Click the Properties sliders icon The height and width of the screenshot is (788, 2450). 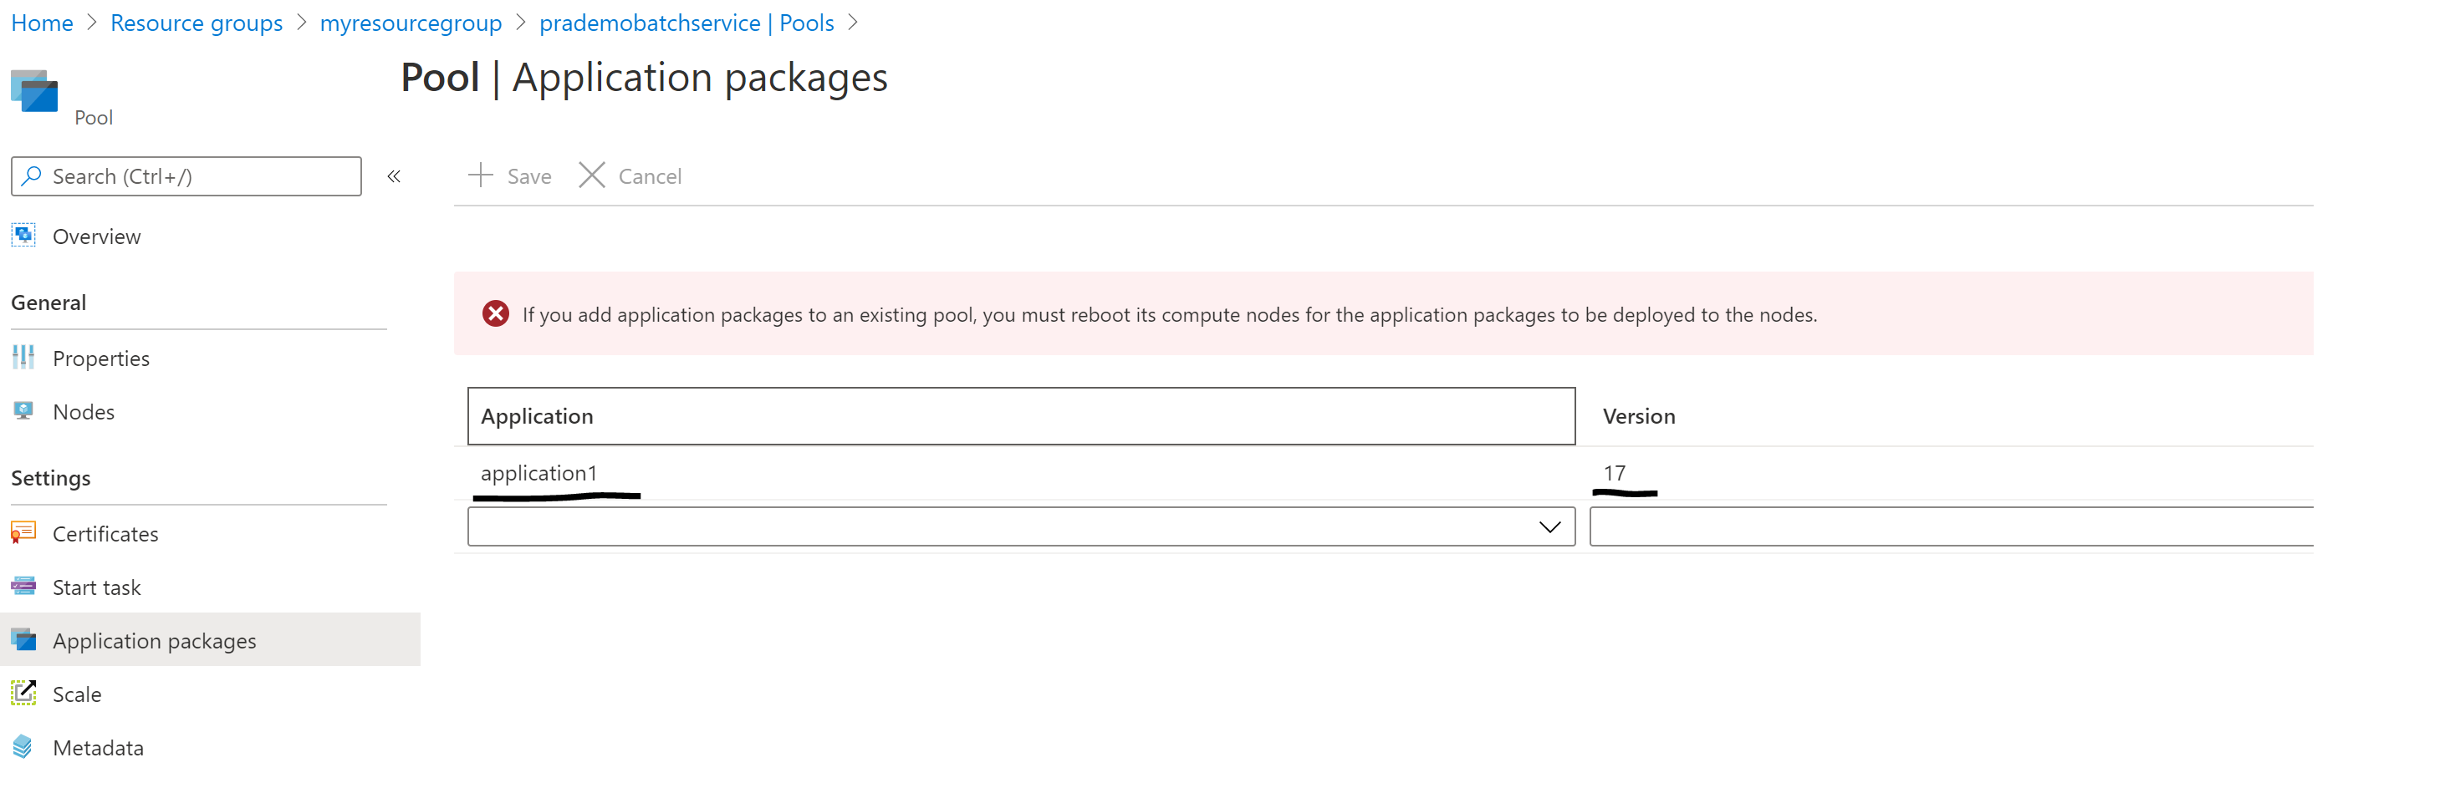pyautogui.click(x=23, y=358)
